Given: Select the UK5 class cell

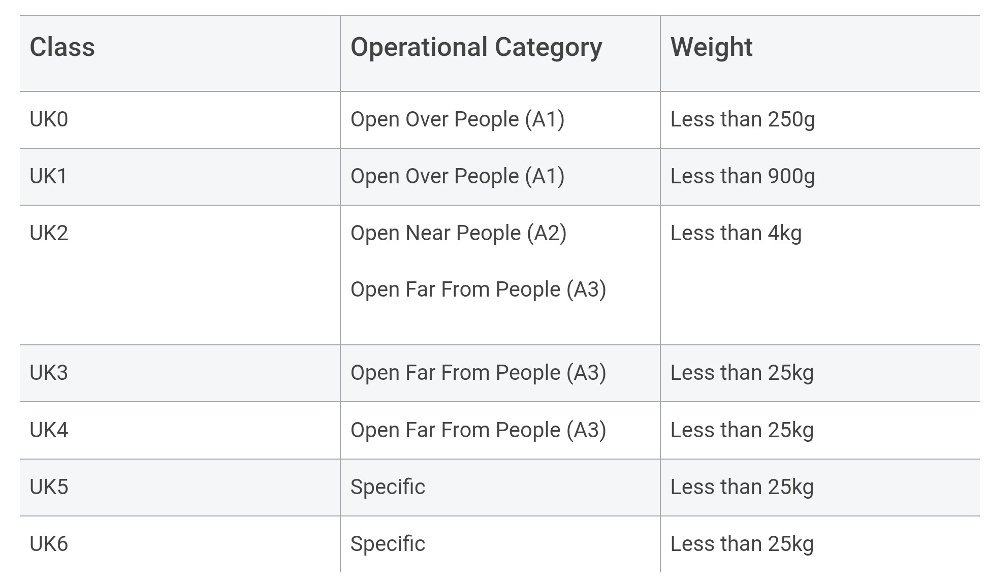Looking at the screenshot, I should (49, 488).
